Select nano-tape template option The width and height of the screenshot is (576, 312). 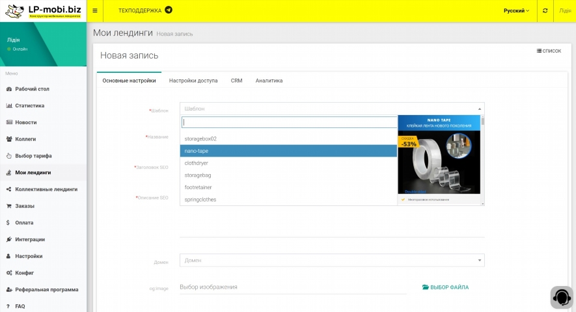click(x=288, y=151)
